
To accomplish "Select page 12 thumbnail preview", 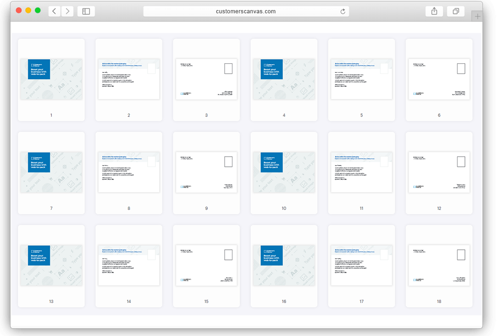I will [x=439, y=172].
